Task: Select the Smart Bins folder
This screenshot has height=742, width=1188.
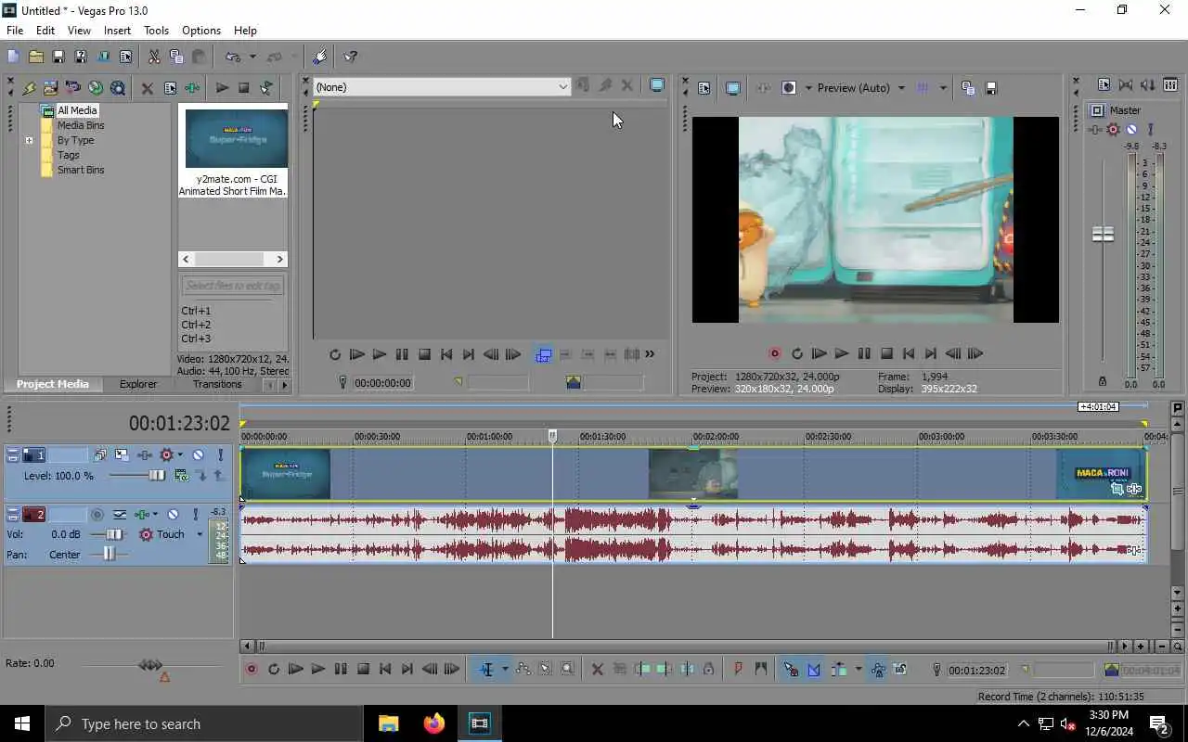Action: coord(80,170)
